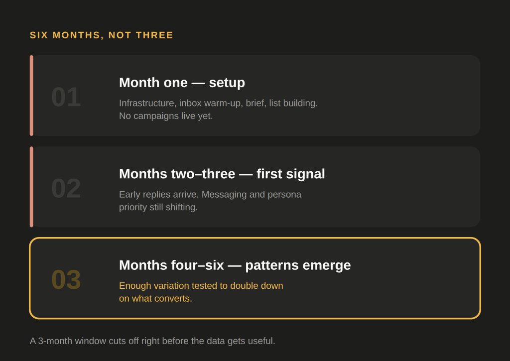Select the "Month one — setup" title
This screenshot has height=361, width=510.
coord(182,83)
